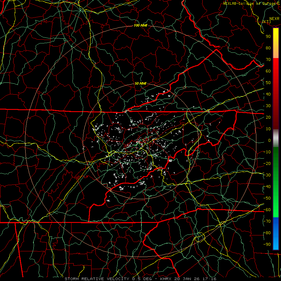Click the "-50" scale tick label
The width and height of the screenshot is (281, 281).
[267, 198]
